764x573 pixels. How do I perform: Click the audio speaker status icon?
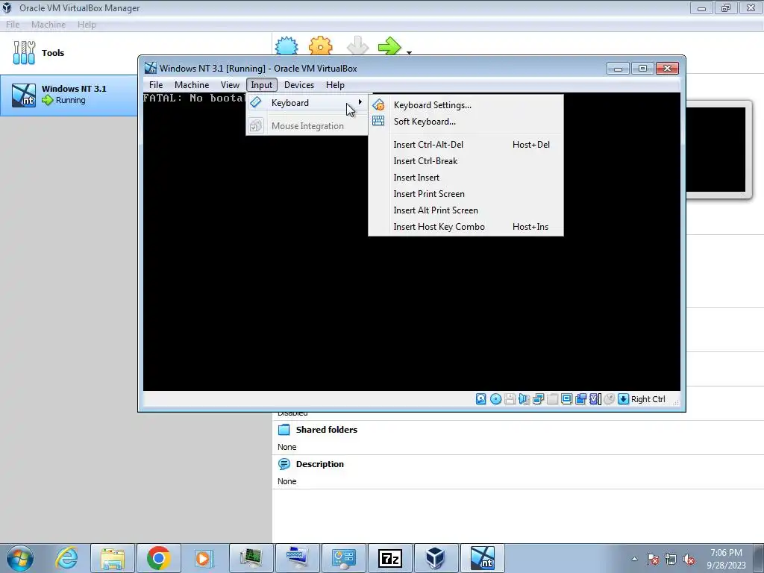pos(524,399)
